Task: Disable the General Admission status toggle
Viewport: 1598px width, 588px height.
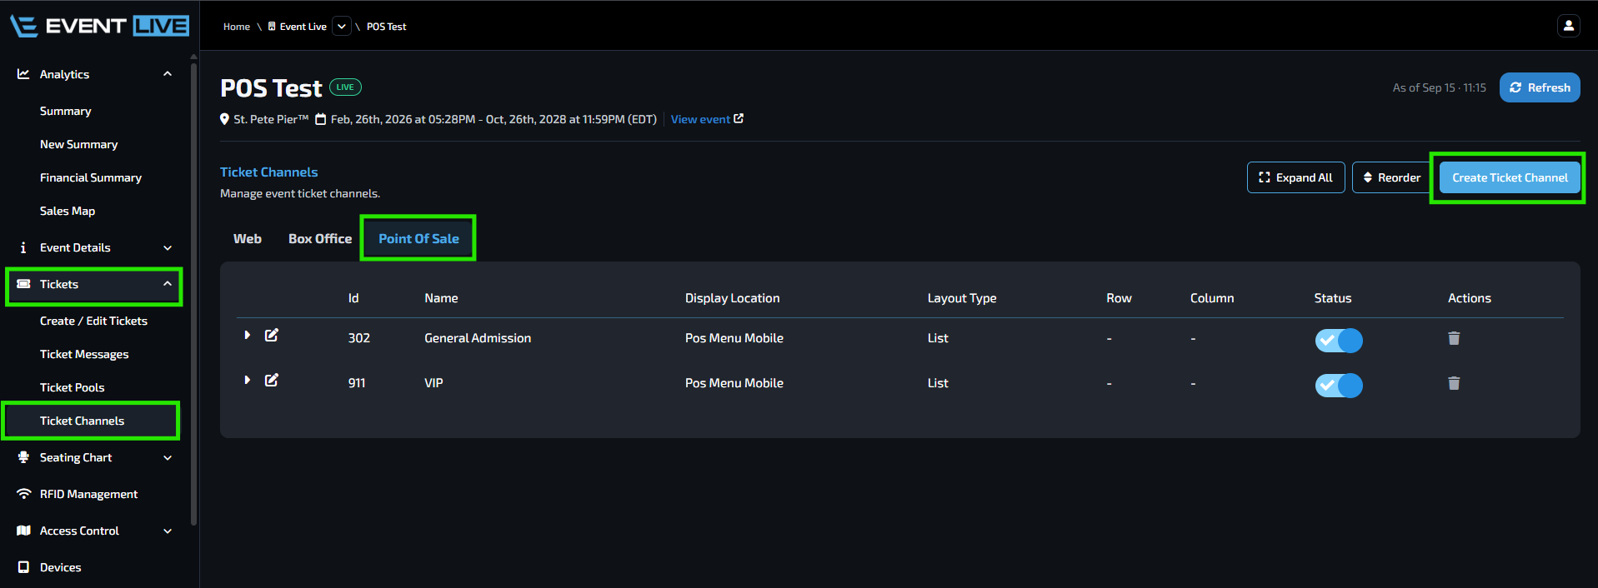Action: (x=1339, y=340)
